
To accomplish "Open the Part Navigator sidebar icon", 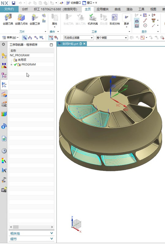I will 4,75.
